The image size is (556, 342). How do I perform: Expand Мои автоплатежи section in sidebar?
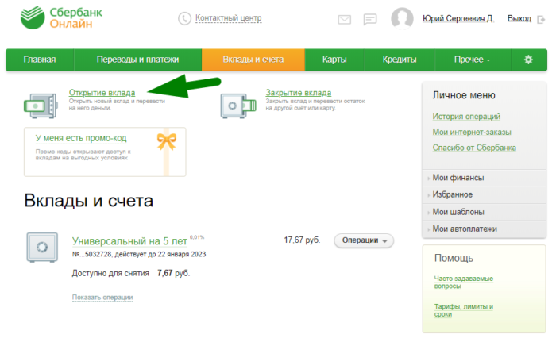pyautogui.click(x=464, y=229)
